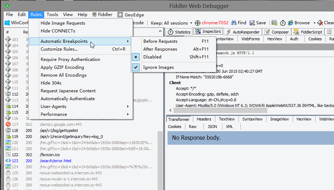334x190 pixels.
Task: Click the Composer pencil icon
Action: tap(267, 32)
